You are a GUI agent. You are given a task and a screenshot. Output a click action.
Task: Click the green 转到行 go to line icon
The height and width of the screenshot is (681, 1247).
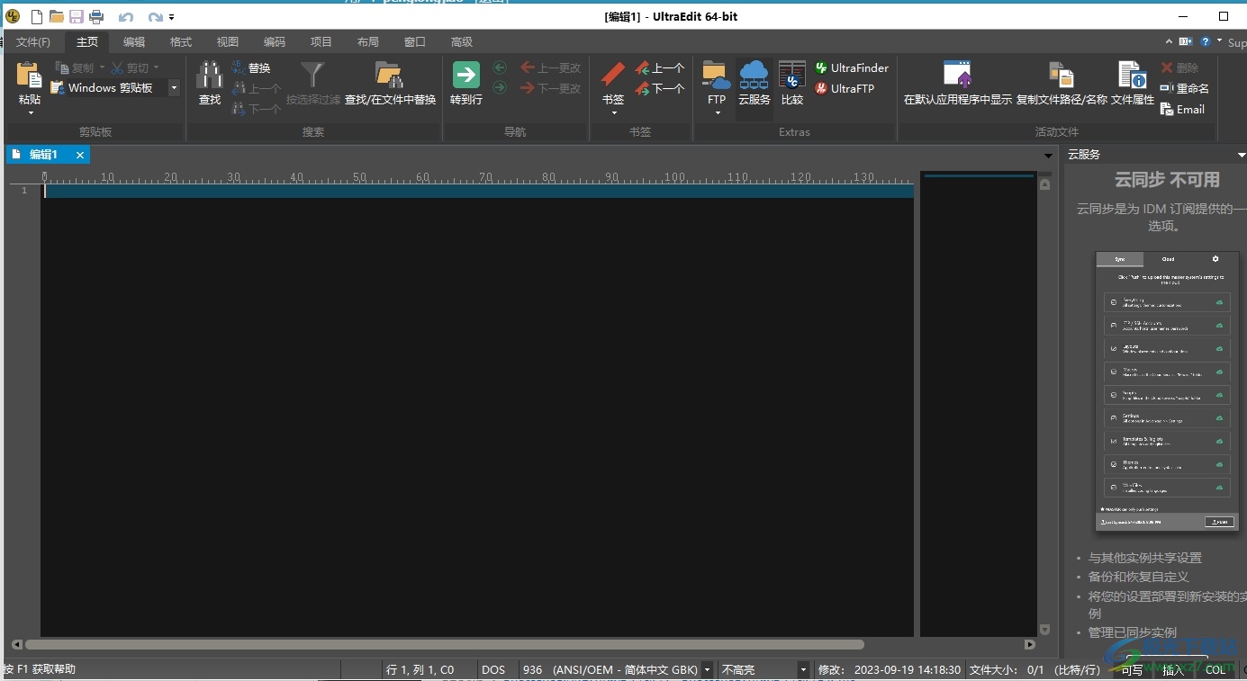466,75
